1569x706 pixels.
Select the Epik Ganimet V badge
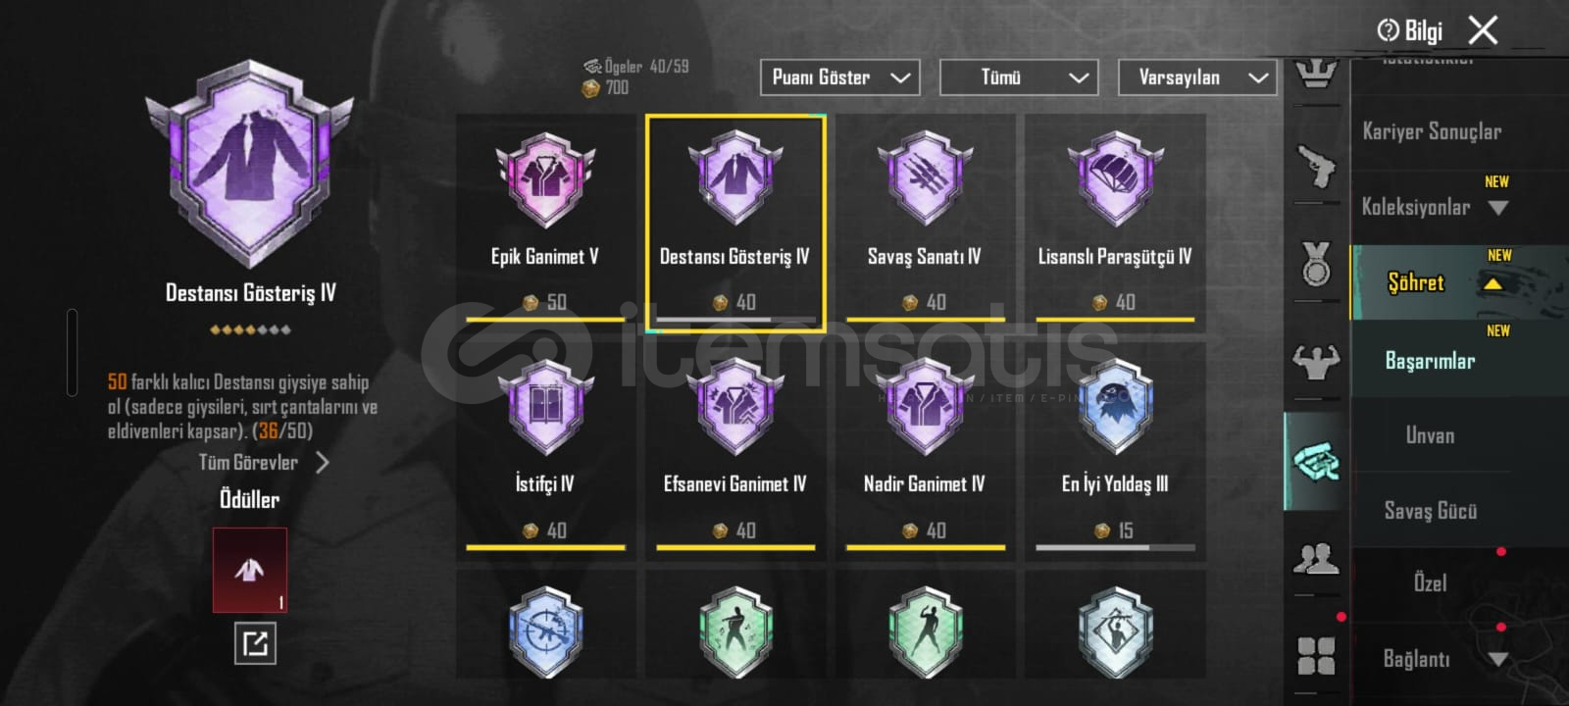[544, 218]
